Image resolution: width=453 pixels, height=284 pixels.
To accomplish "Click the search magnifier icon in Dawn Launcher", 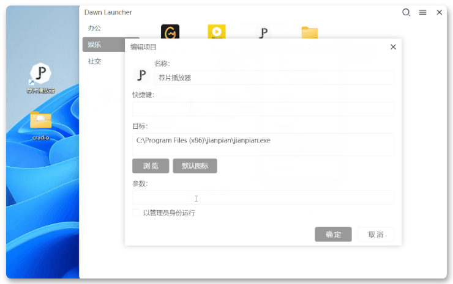I will pyautogui.click(x=406, y=12).
